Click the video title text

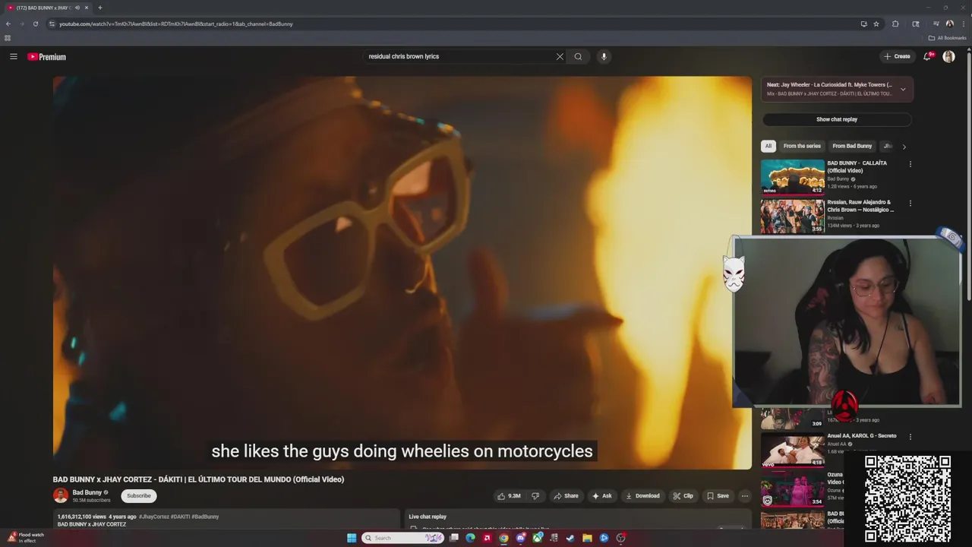pos(198,479)
